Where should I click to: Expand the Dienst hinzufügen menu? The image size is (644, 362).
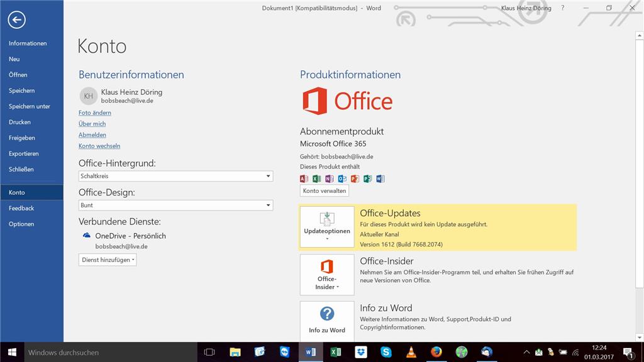tap(108, 260)
